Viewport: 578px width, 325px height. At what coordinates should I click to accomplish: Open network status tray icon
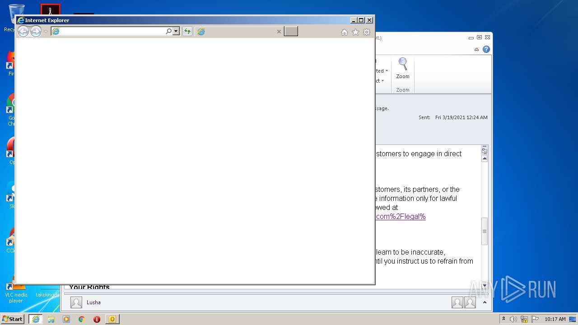(524, 319)
